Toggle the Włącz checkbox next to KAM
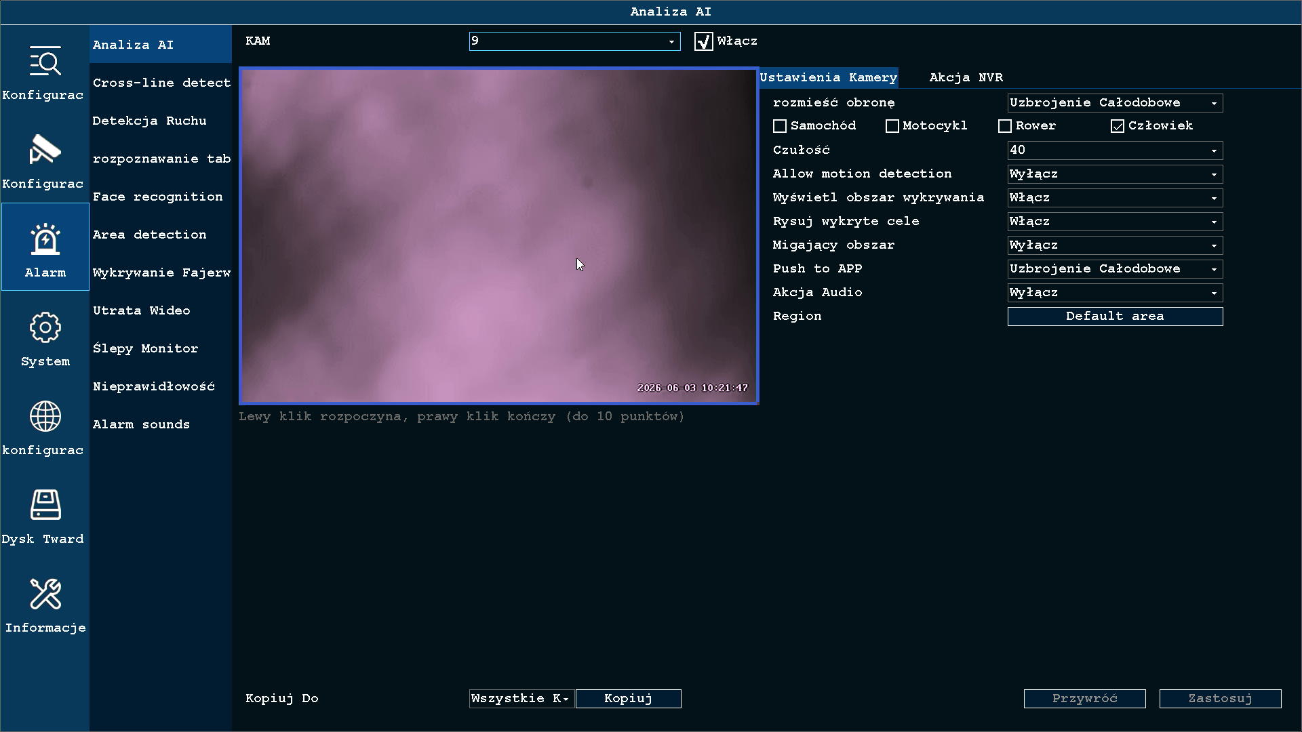 704,41
